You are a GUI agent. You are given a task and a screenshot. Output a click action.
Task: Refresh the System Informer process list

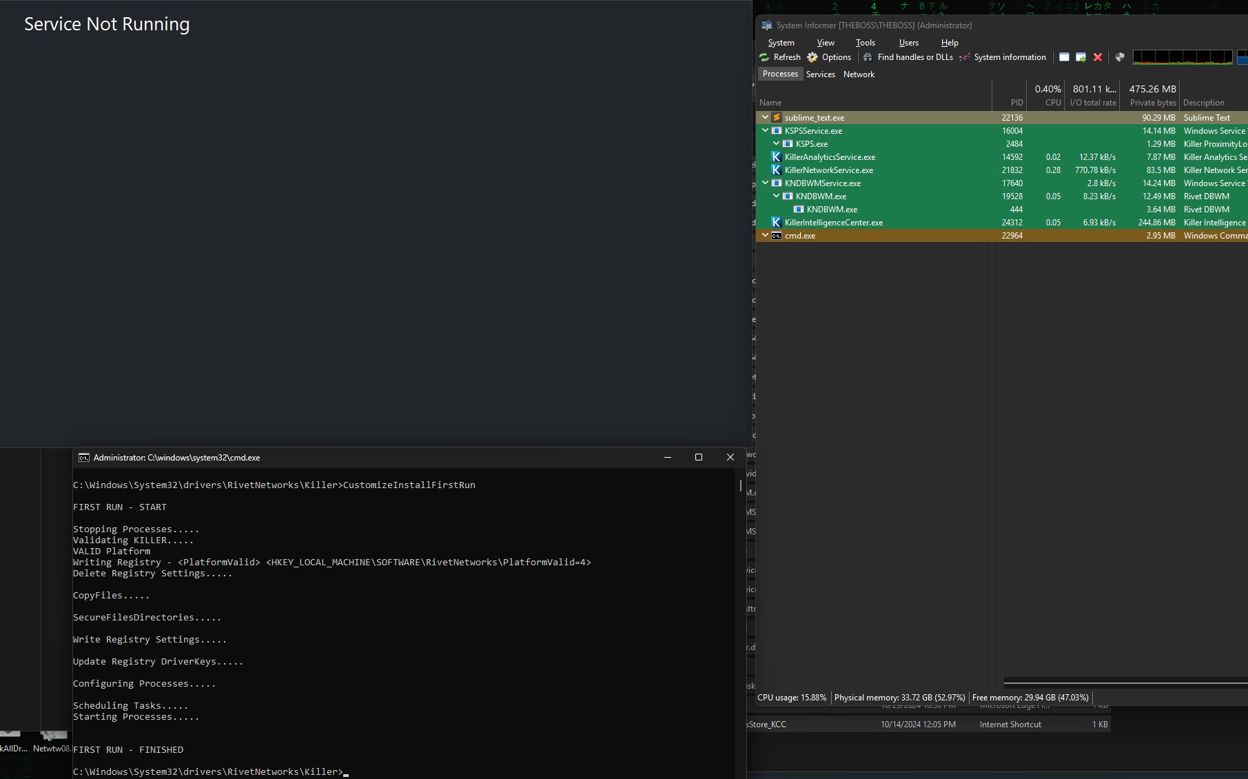point(779,57)
